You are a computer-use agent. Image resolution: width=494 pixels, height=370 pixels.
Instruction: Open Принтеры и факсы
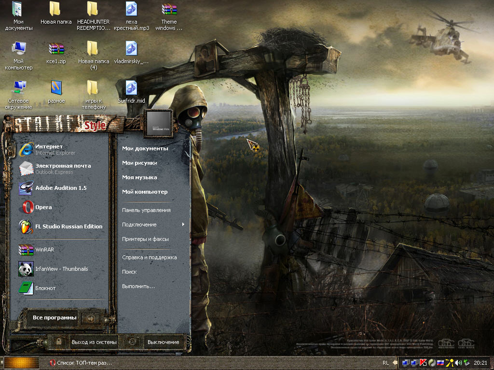tap(145, 239)
